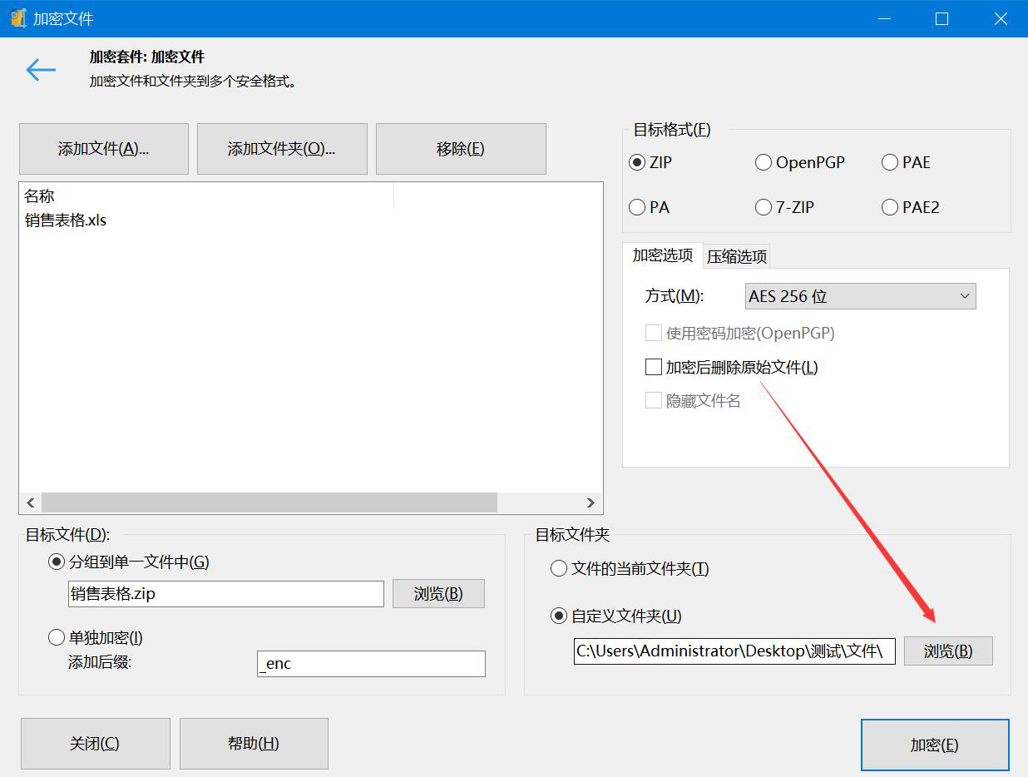
Task: Select PAE target format
Action: [906, 162]
